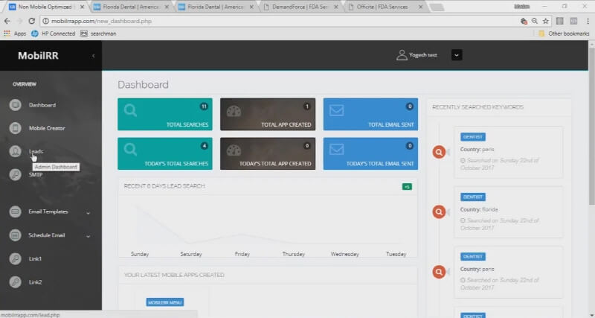Switch to second Florida Dental tab
Viewport: 595px width, 318px height.
coord(216,7)
